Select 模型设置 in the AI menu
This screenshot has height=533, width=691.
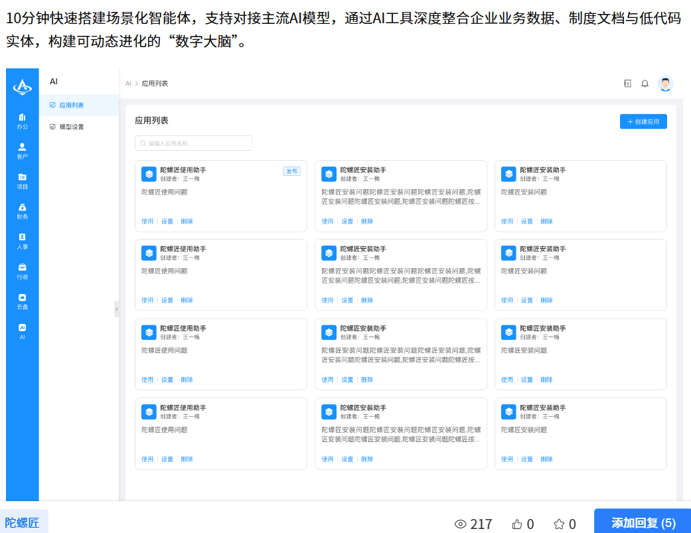pyautogui.click(x=80, y=126)
